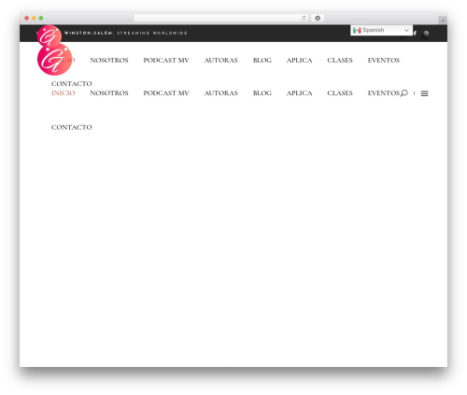Click the globe icon beside the Facebook icon
The width and height of the screenshot is (467, 395).
(x=426, y=33)
